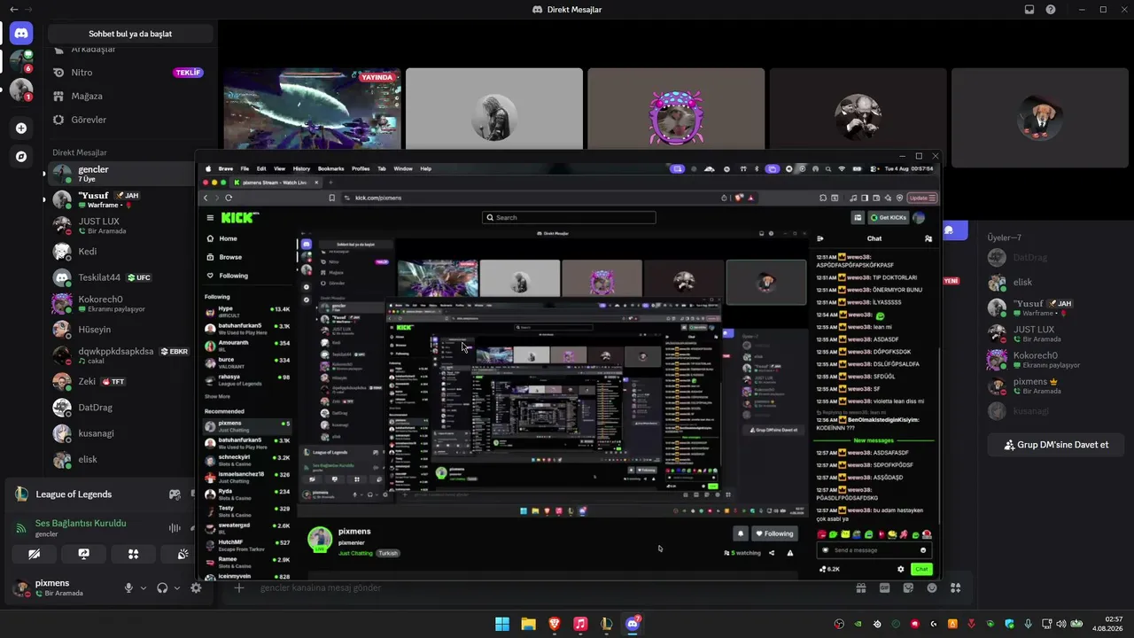Image resolution: width=1134 pixels, height=638 pixels.
Task: Expand the microphone options arrow
Action: (144, 587)
